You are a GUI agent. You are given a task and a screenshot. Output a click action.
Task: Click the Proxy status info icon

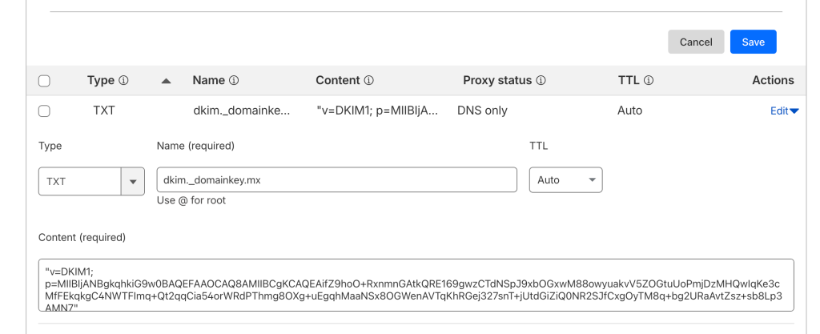541,81
